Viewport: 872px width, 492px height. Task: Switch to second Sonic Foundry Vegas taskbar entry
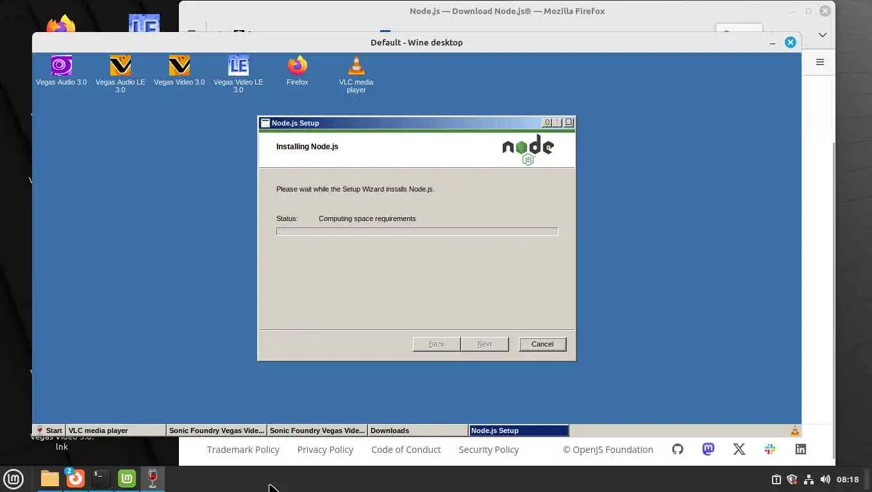[317, 430]
